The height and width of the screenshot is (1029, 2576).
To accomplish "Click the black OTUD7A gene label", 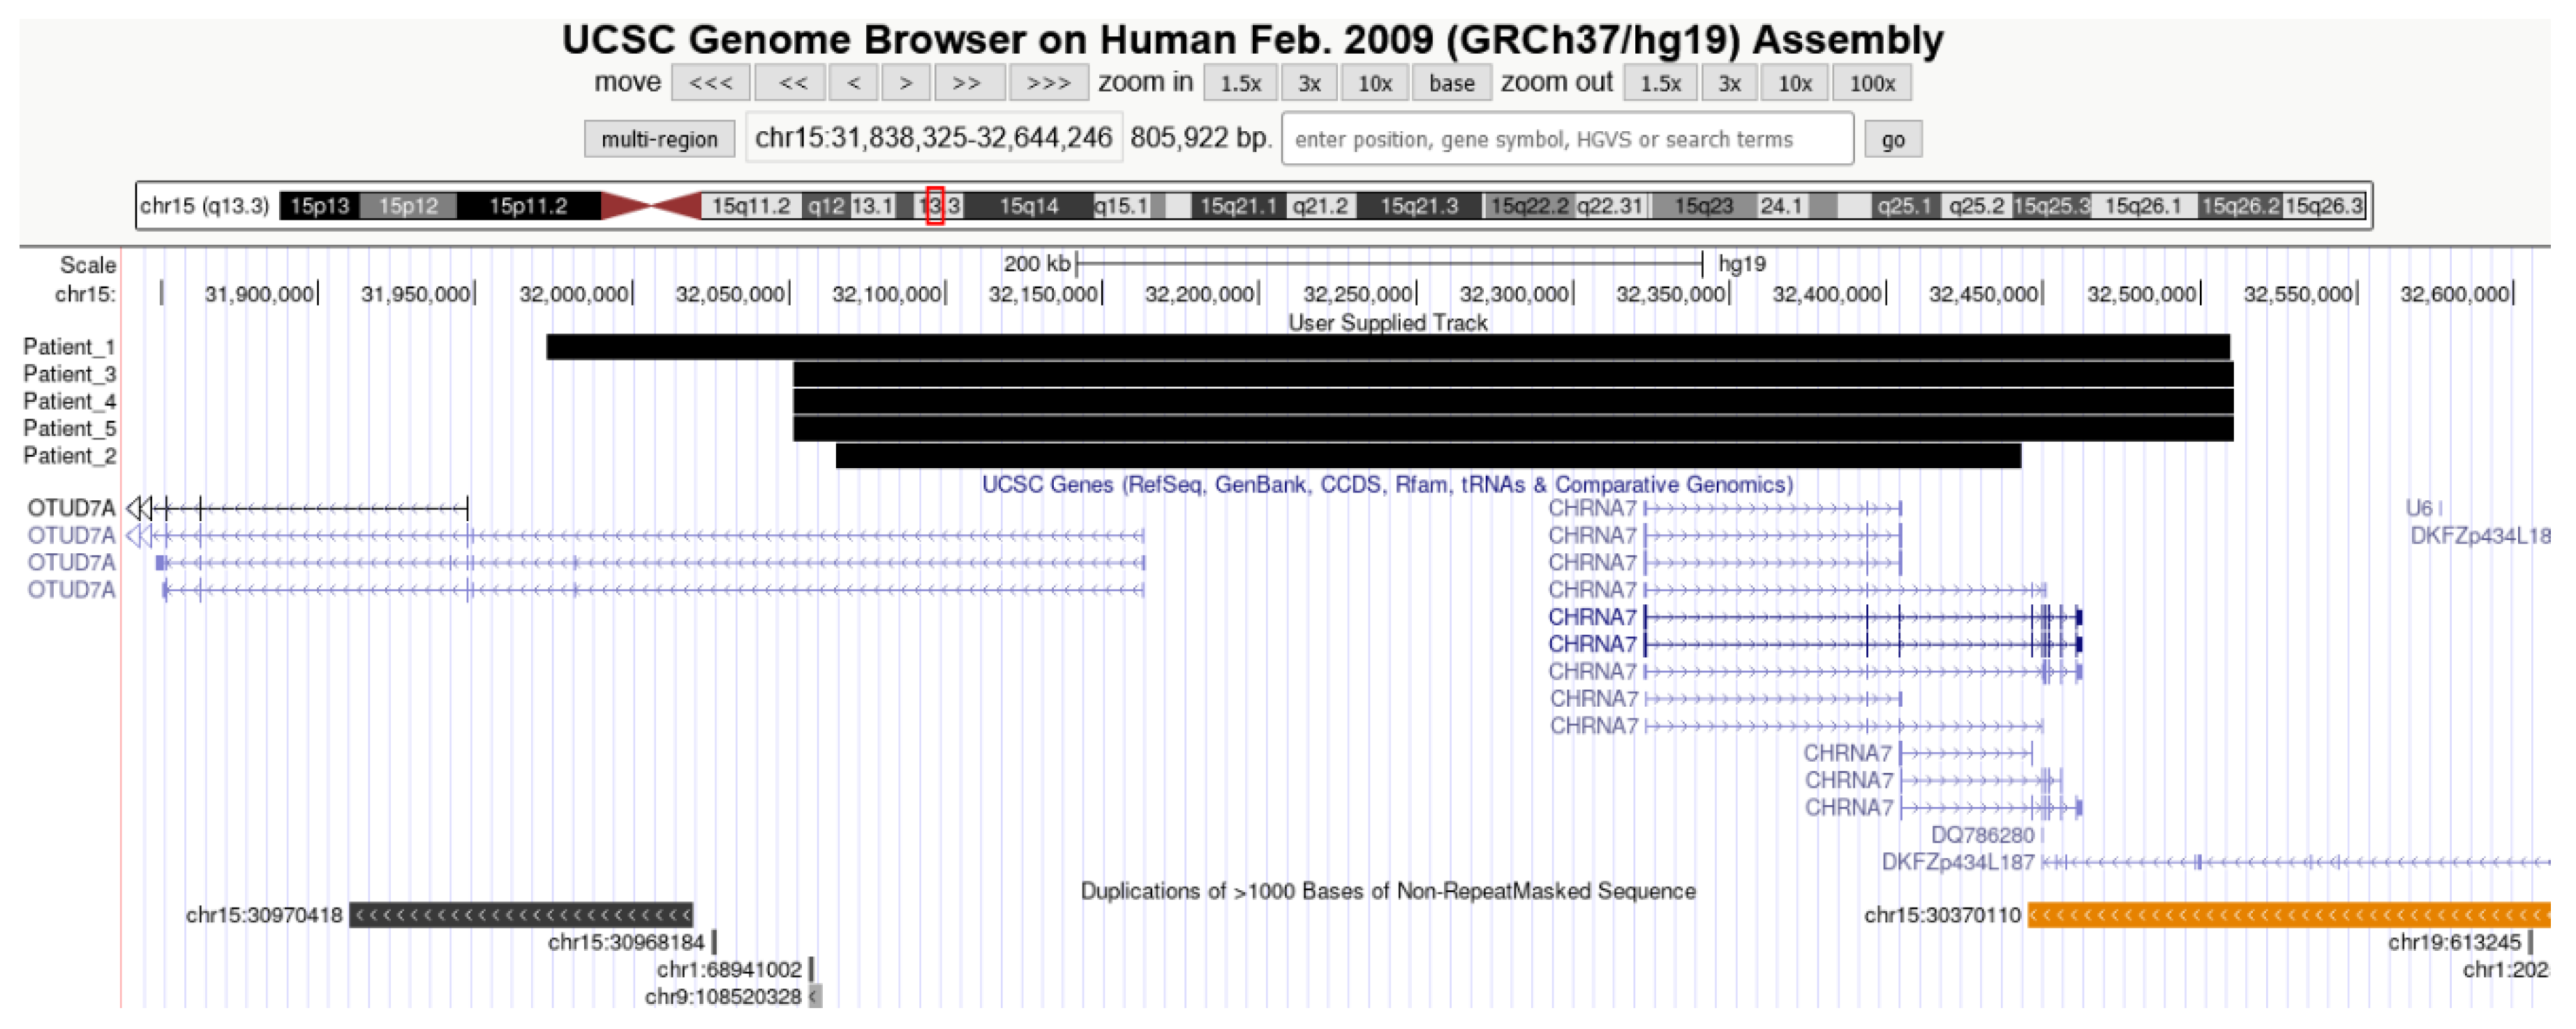I will point(71,508).
